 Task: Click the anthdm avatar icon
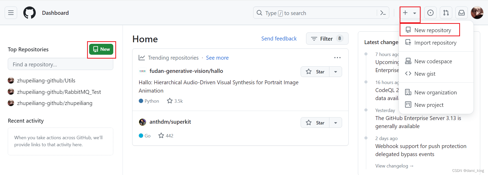click(143, 122)
